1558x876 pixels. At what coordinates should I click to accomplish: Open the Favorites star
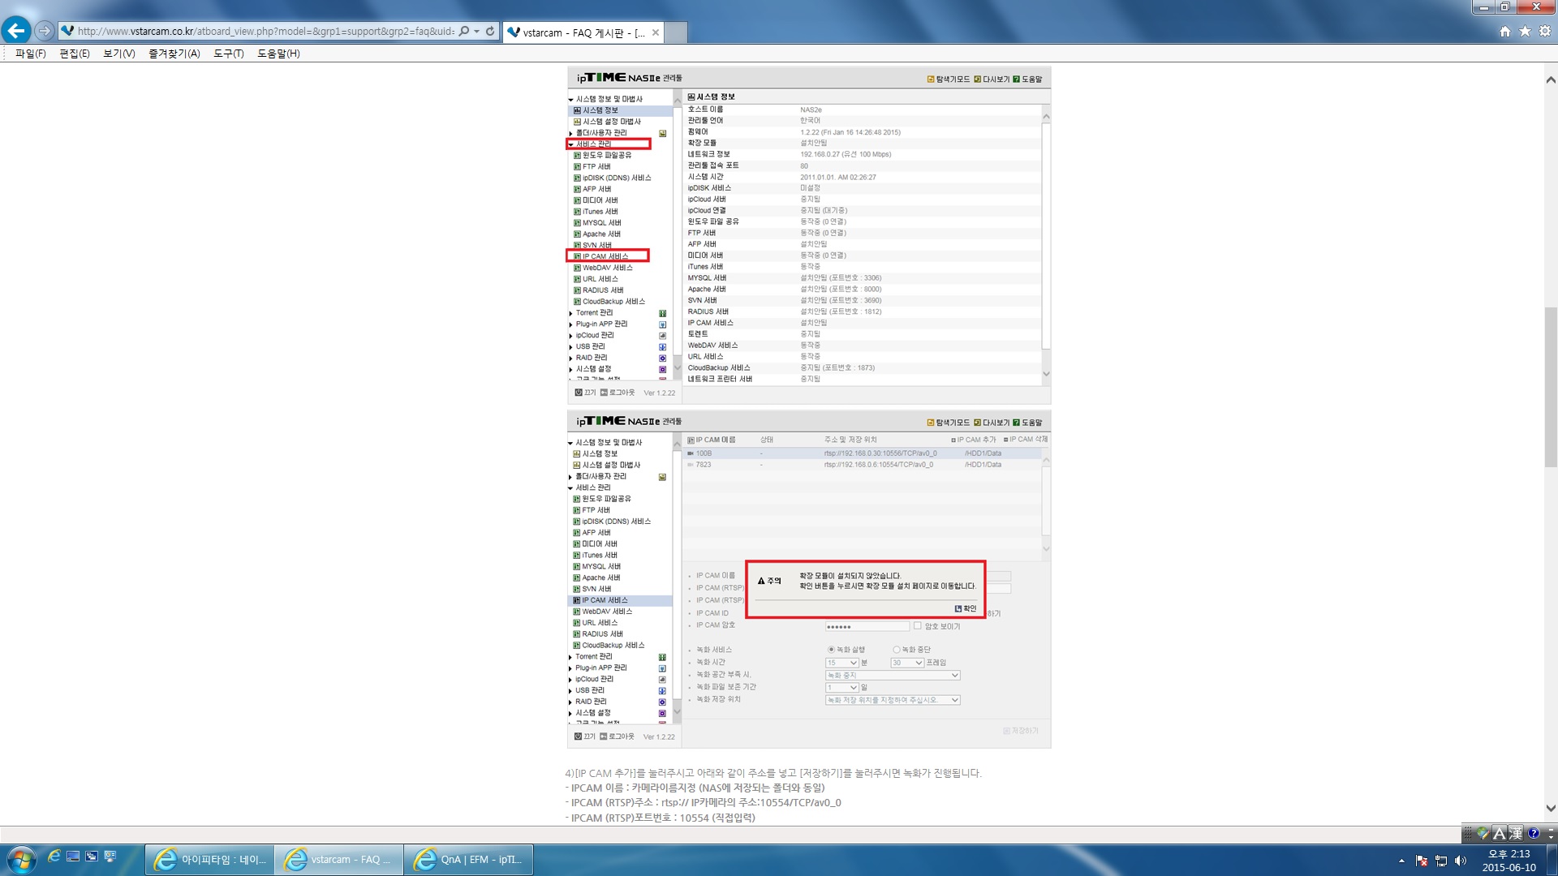click(x=1526, y=32)
